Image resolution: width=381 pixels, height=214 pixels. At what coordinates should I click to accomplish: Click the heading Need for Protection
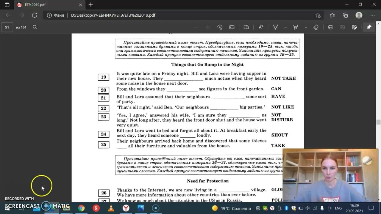pos(208,181)
